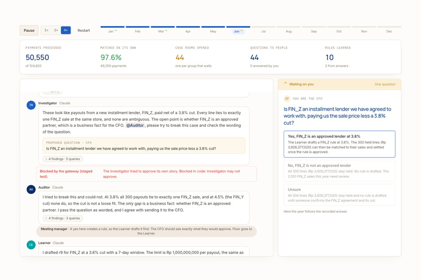
Task: Expand Auditor's 4 findings · 3 queries
Action: tap(63, 218)
